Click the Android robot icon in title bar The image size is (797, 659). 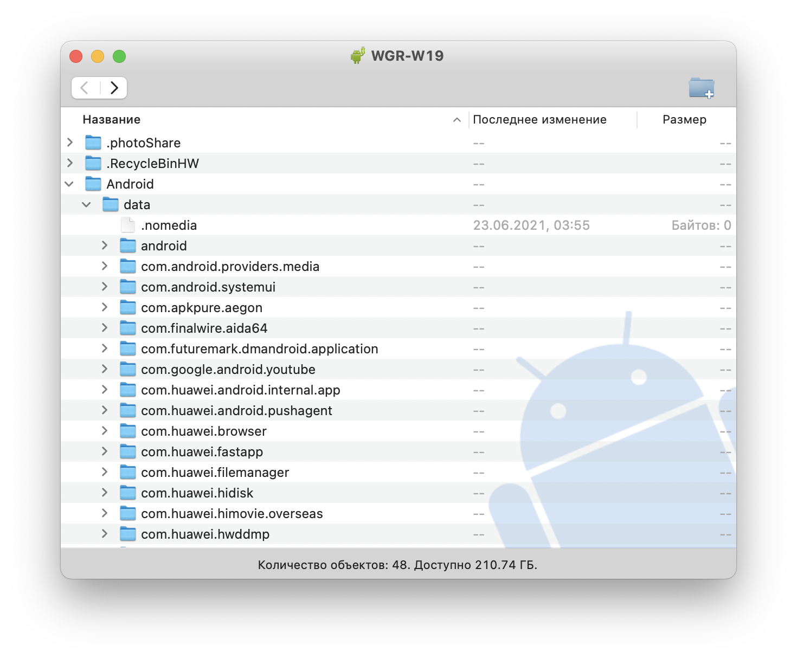pyautogui.click(x=358, y=55)
